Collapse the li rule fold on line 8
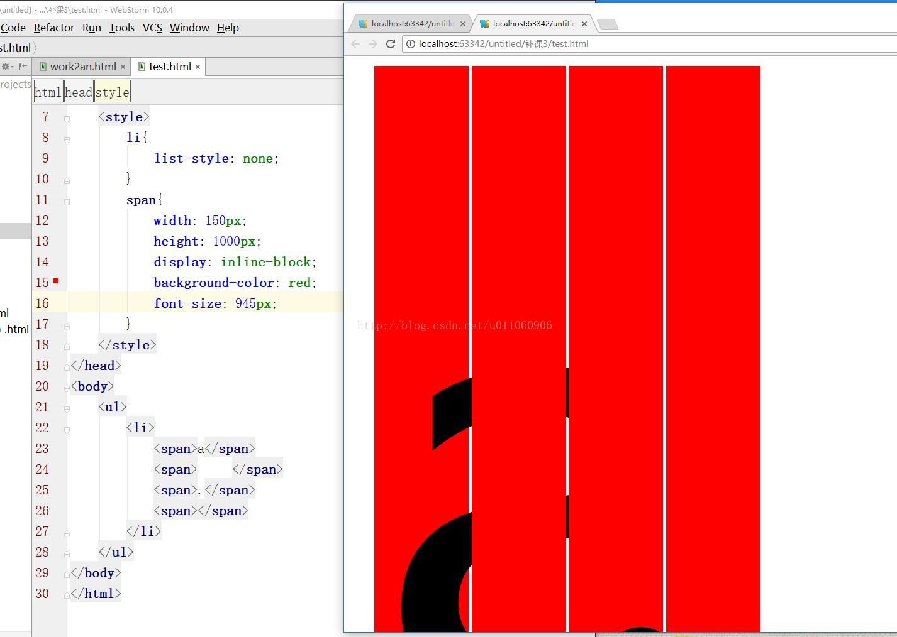Viewport: 897px width, 637px height. (67, 138)
